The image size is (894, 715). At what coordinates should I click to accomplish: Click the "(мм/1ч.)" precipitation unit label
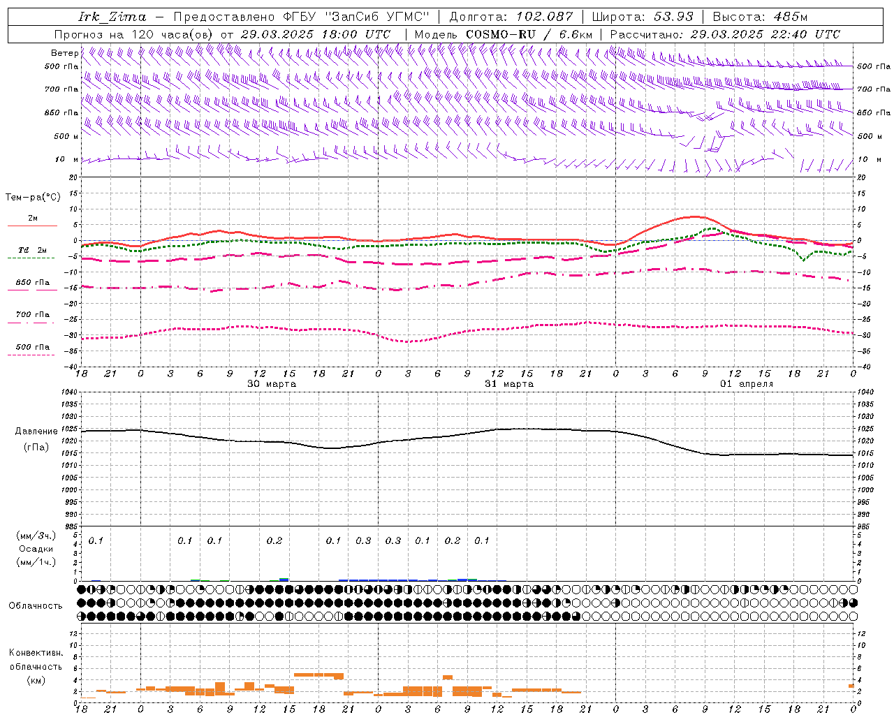(x=36, y=562)
